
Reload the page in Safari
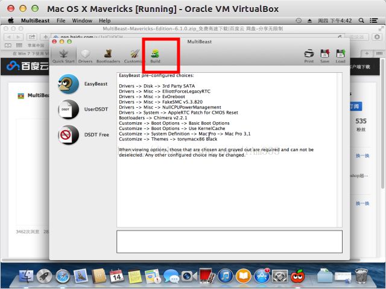[340, 37]
